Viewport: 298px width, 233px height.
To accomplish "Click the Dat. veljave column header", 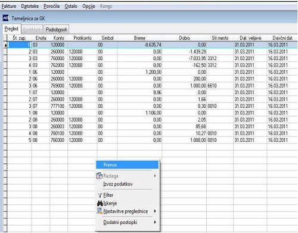I will tap(250, 38).
